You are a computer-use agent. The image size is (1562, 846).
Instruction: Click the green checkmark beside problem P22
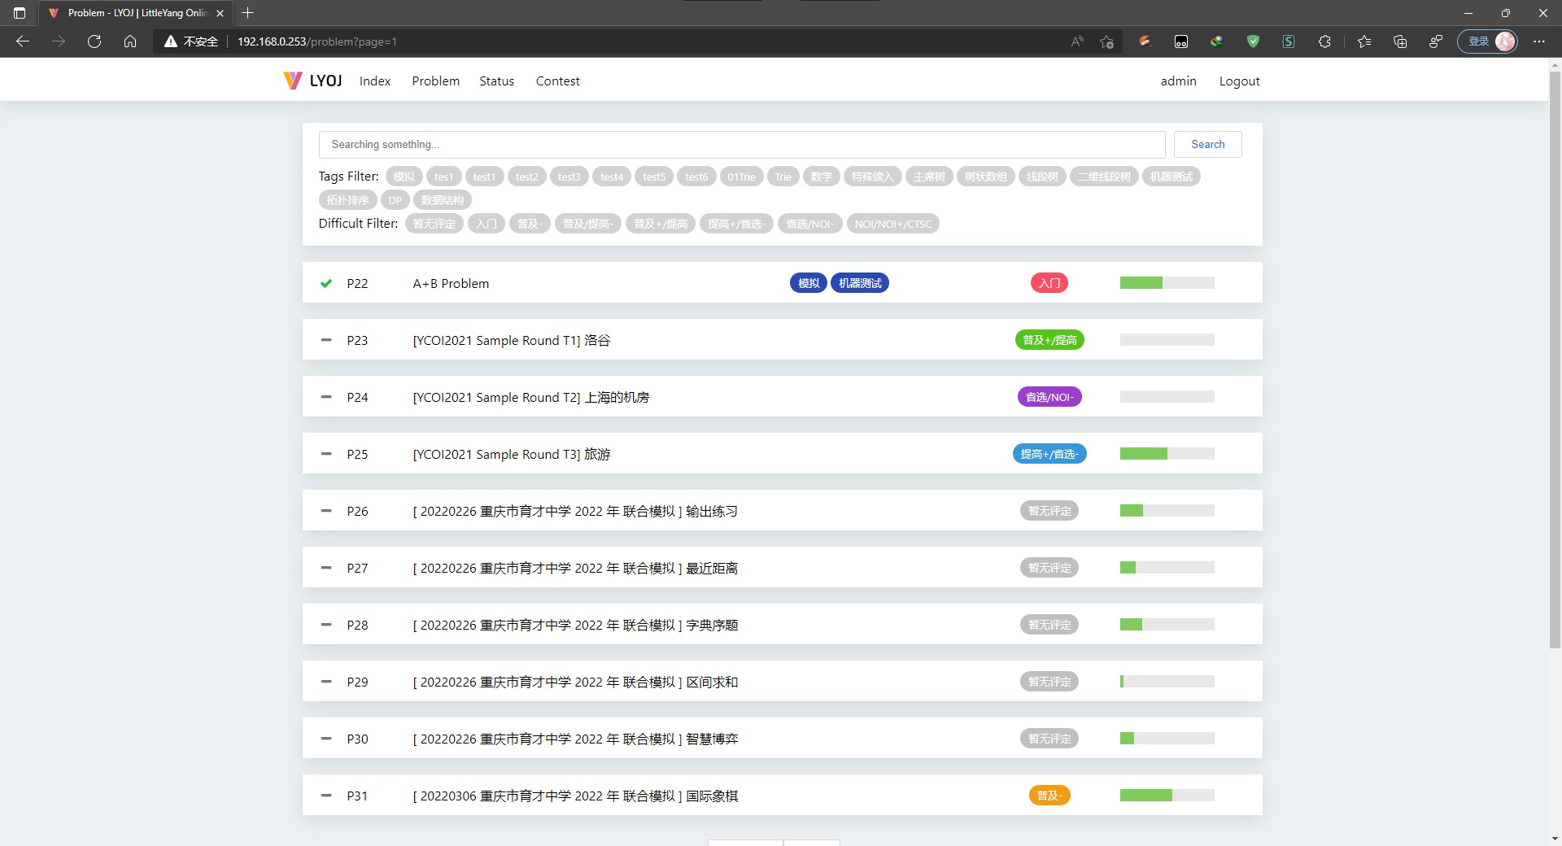[x=325, y=283]
